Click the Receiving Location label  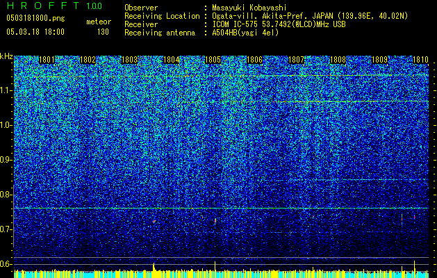click(x=162, y=16)
